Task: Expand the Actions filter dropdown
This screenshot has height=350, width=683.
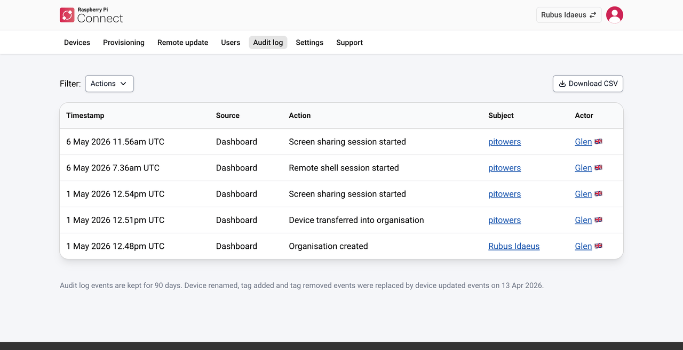Action: (109, 84)
